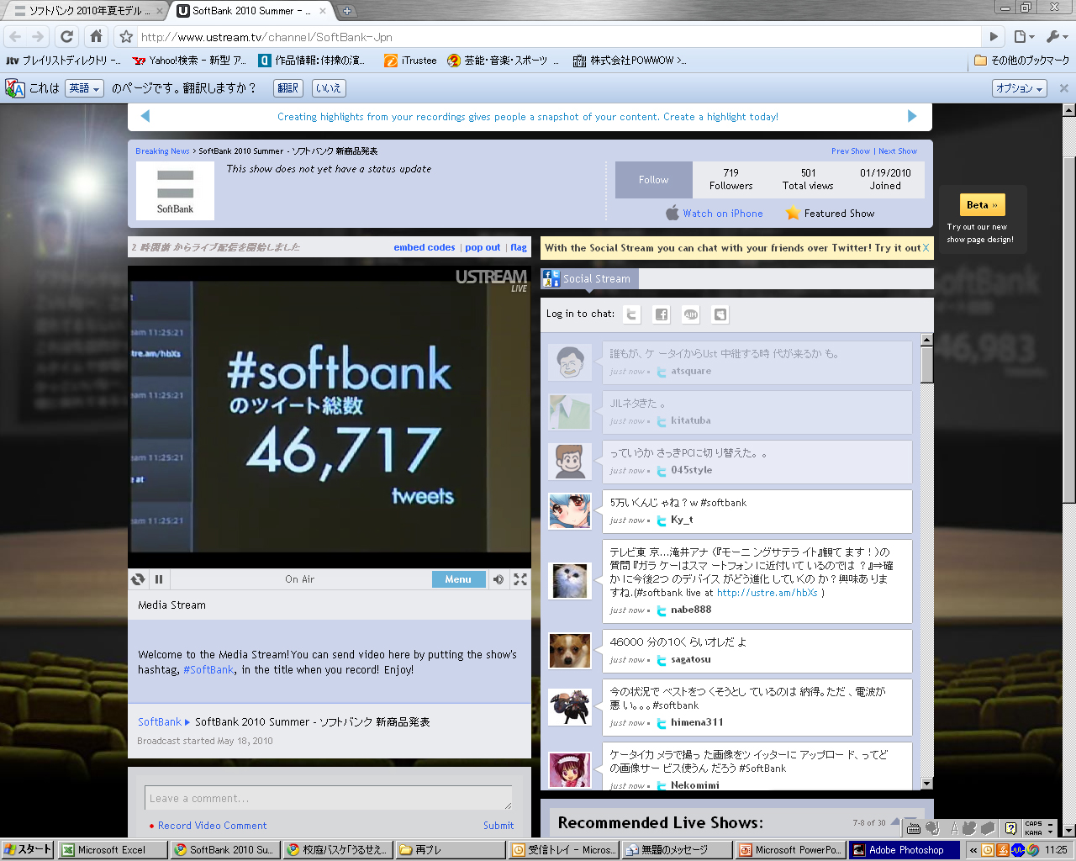
Task: Select the Social Stream tab
Action: [589, 278]
